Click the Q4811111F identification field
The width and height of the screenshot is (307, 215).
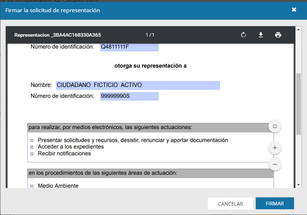point(129,47)
